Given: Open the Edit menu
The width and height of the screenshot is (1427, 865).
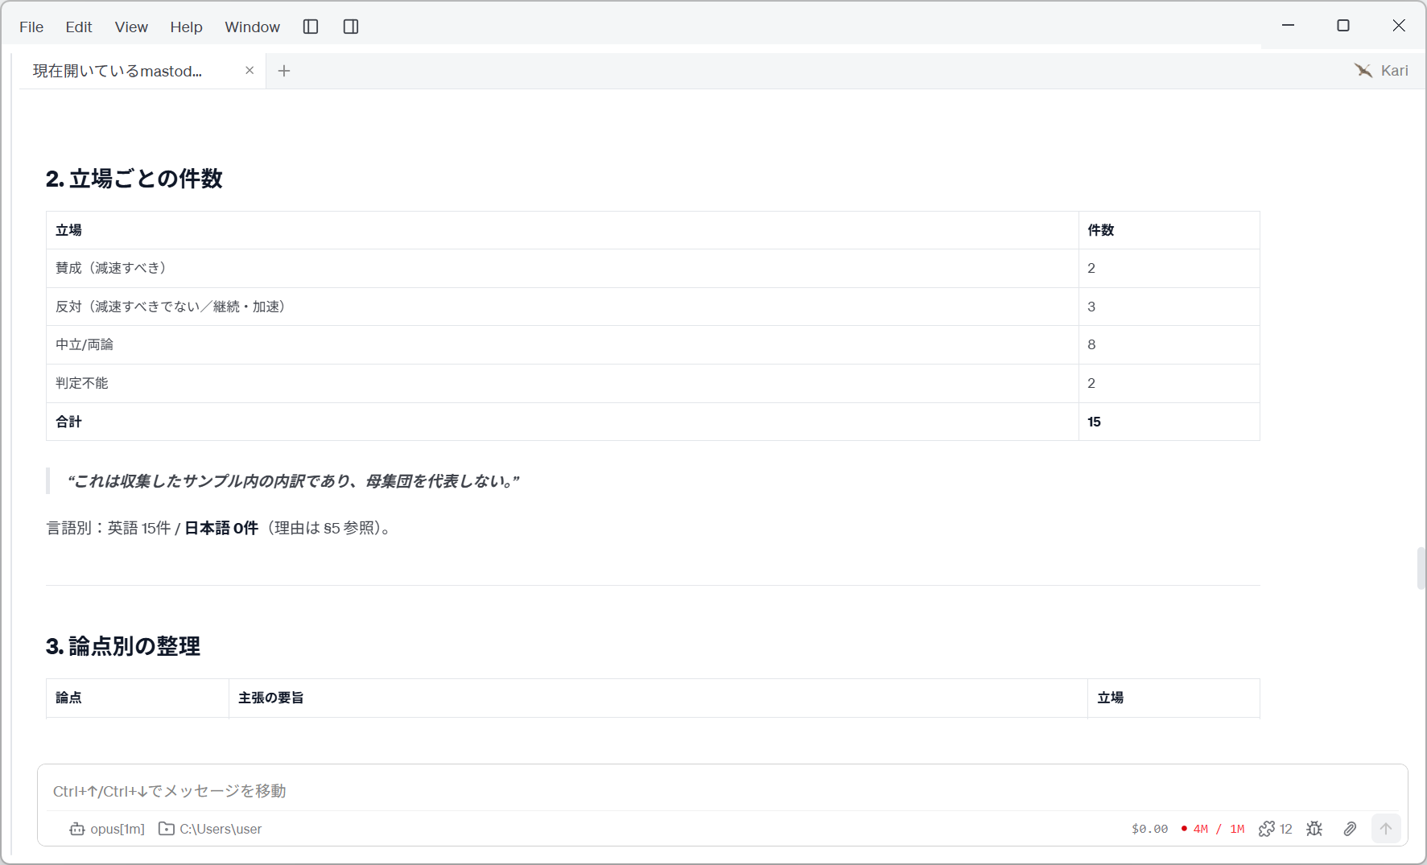Looking at the screenshot, I should coord(79,27).
